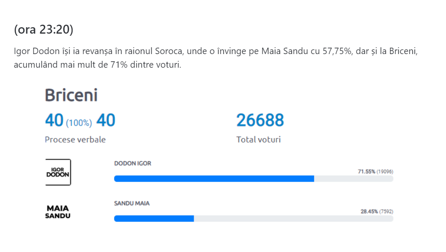The image size is (446, 252).
Task: Click the Maia Sandu logo
Action: [58, 212]
